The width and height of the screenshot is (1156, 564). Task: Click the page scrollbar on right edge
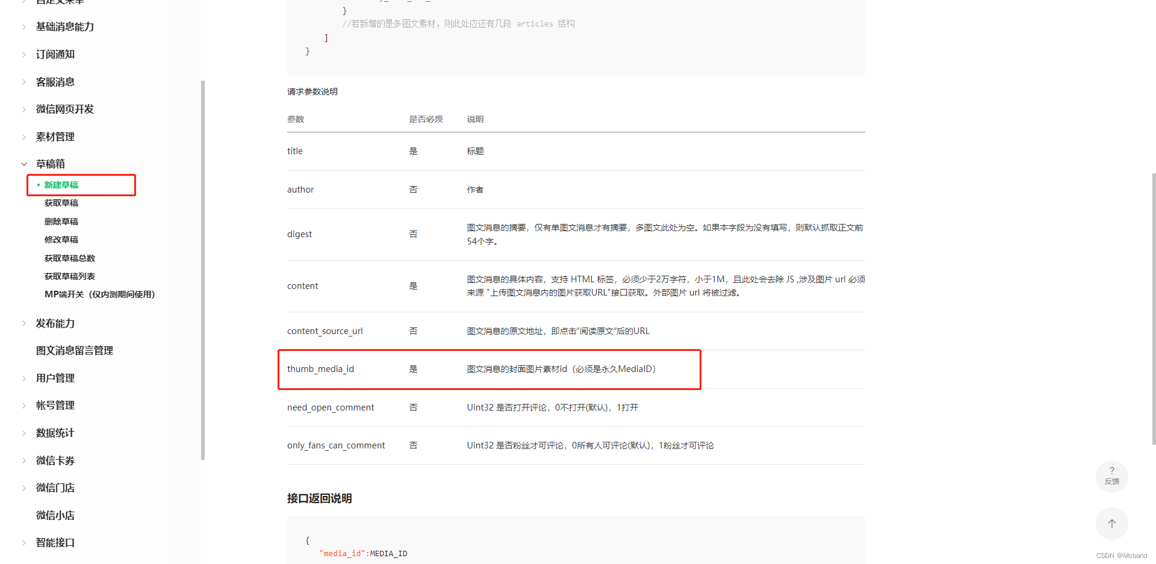(x=1154, y=309)
